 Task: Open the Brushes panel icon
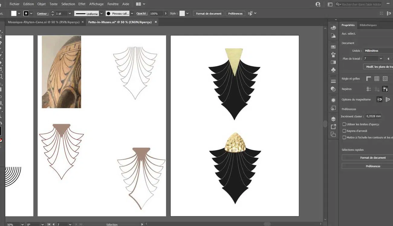tap(333, 55)
